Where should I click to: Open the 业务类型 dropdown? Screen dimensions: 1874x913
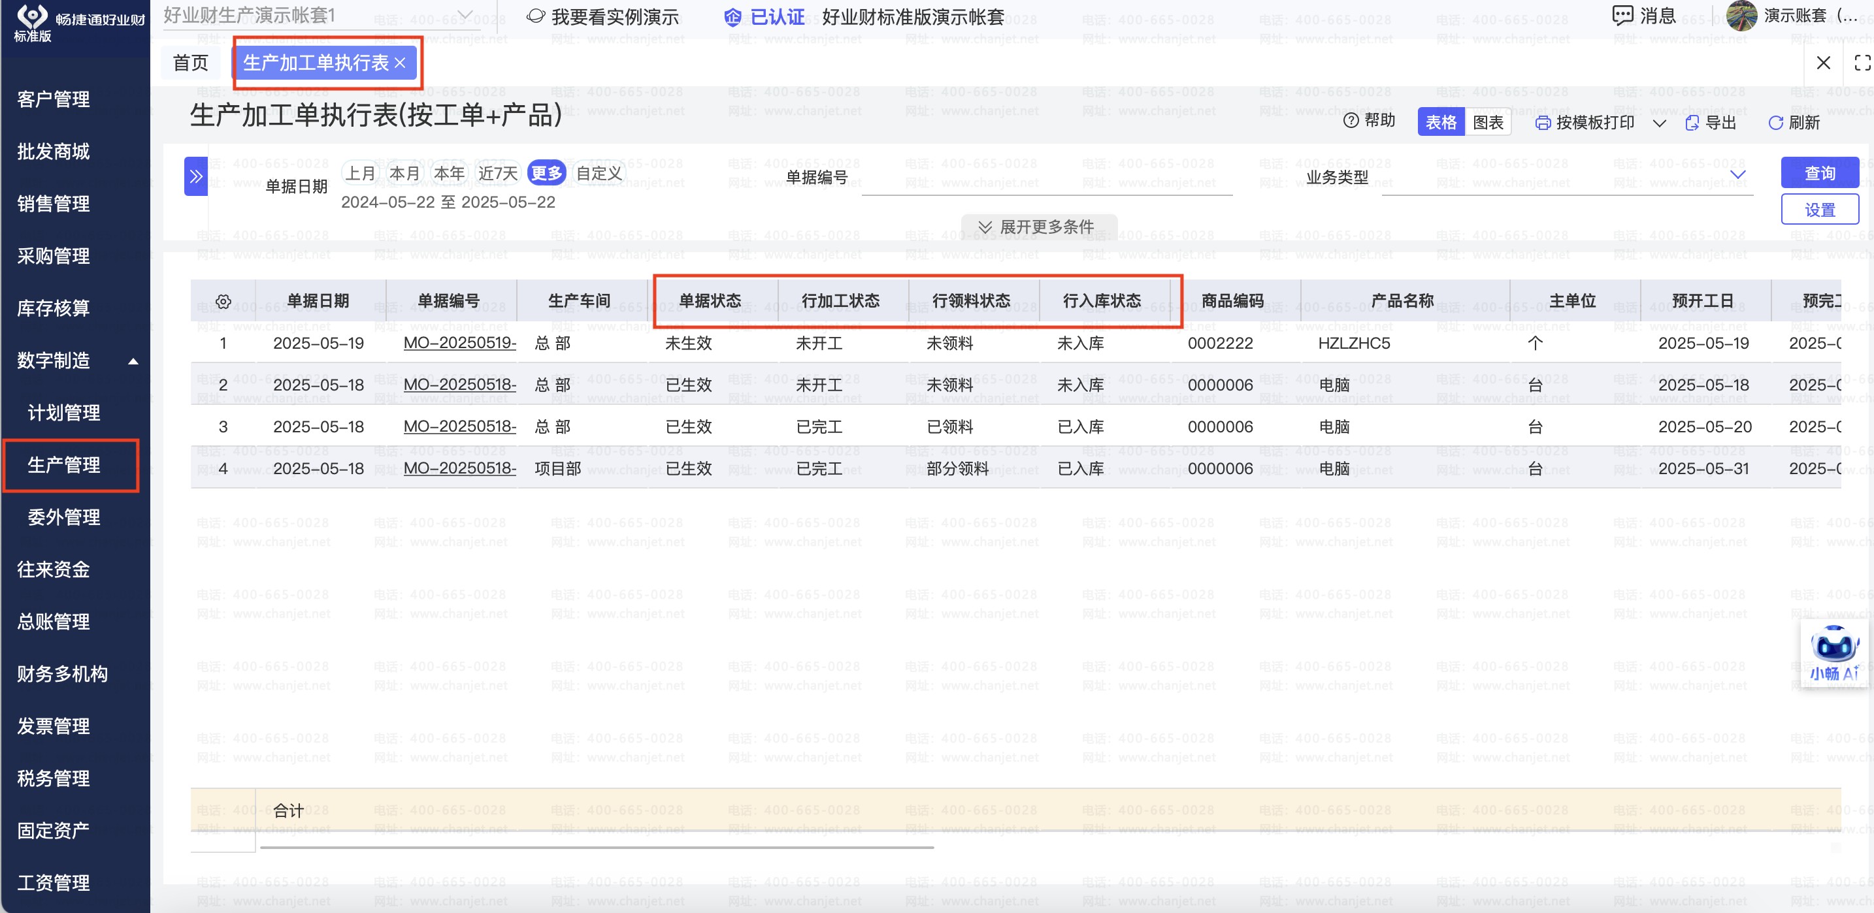[x=1737, y=174]
